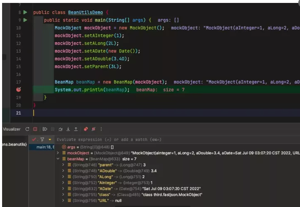Expand the "AInteger" map entry
The width and height of the screenshot is (300, 207).
(x=63, y=182)
